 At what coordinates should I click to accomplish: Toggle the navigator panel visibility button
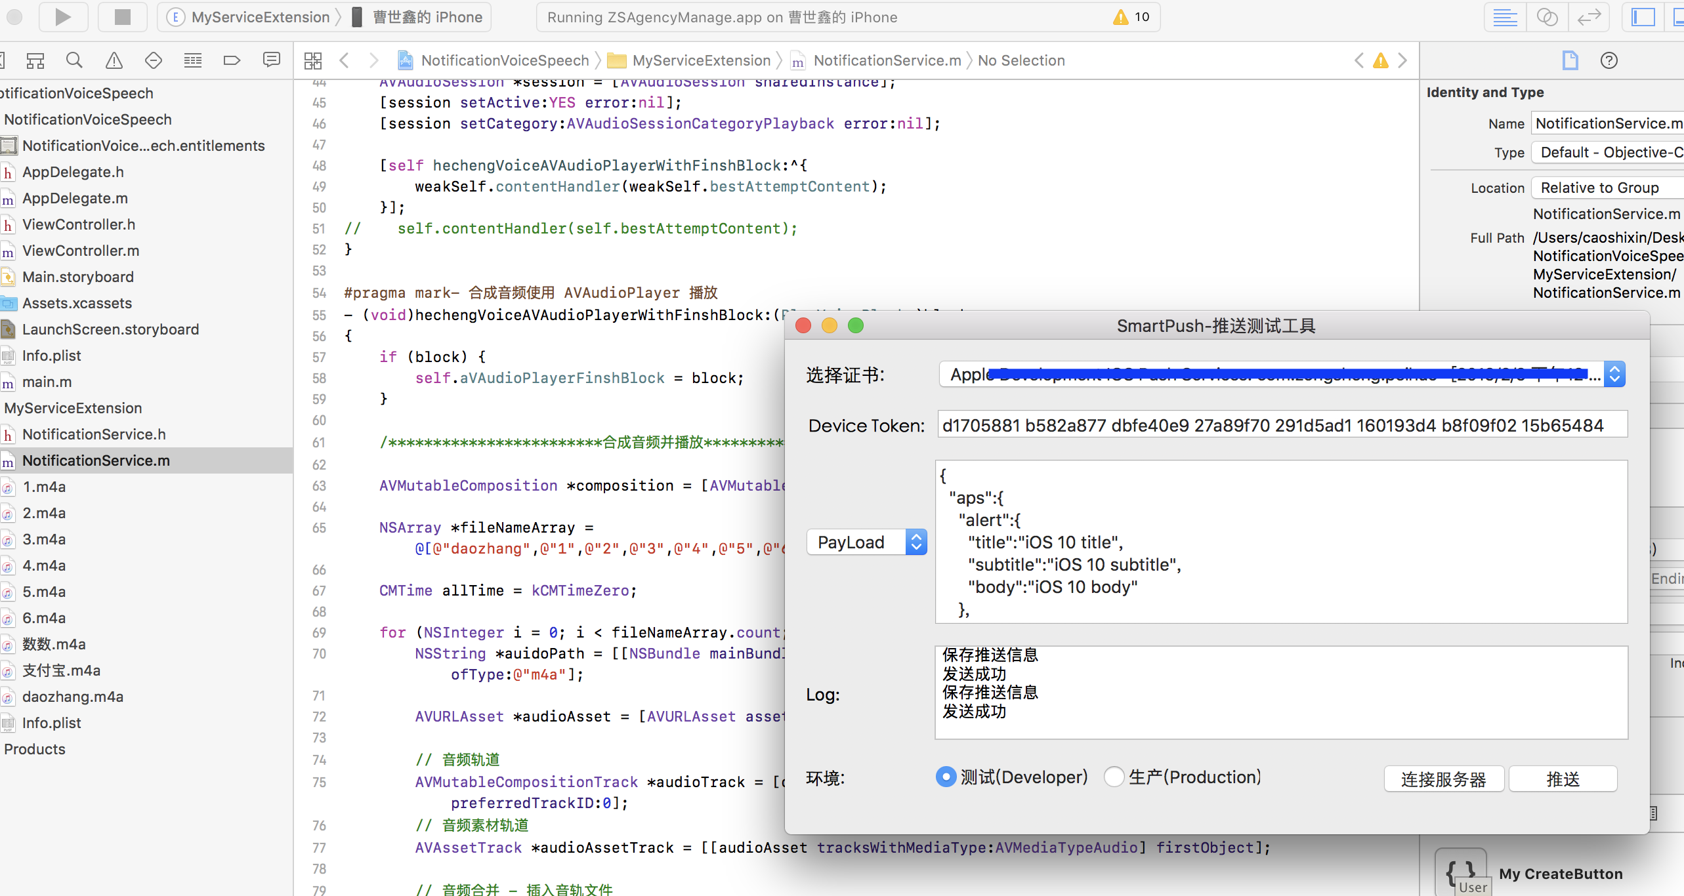coord(1643,17)
